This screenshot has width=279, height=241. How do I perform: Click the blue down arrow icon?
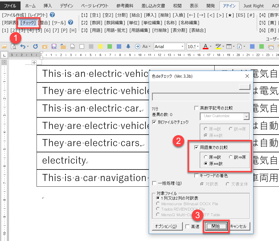point(128,46)
